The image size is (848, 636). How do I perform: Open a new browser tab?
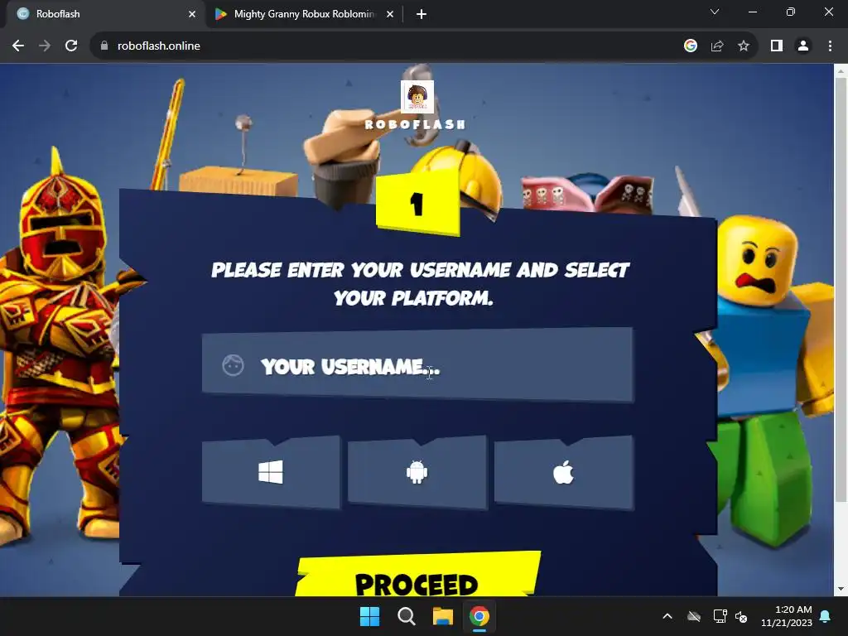click(422, 14)
